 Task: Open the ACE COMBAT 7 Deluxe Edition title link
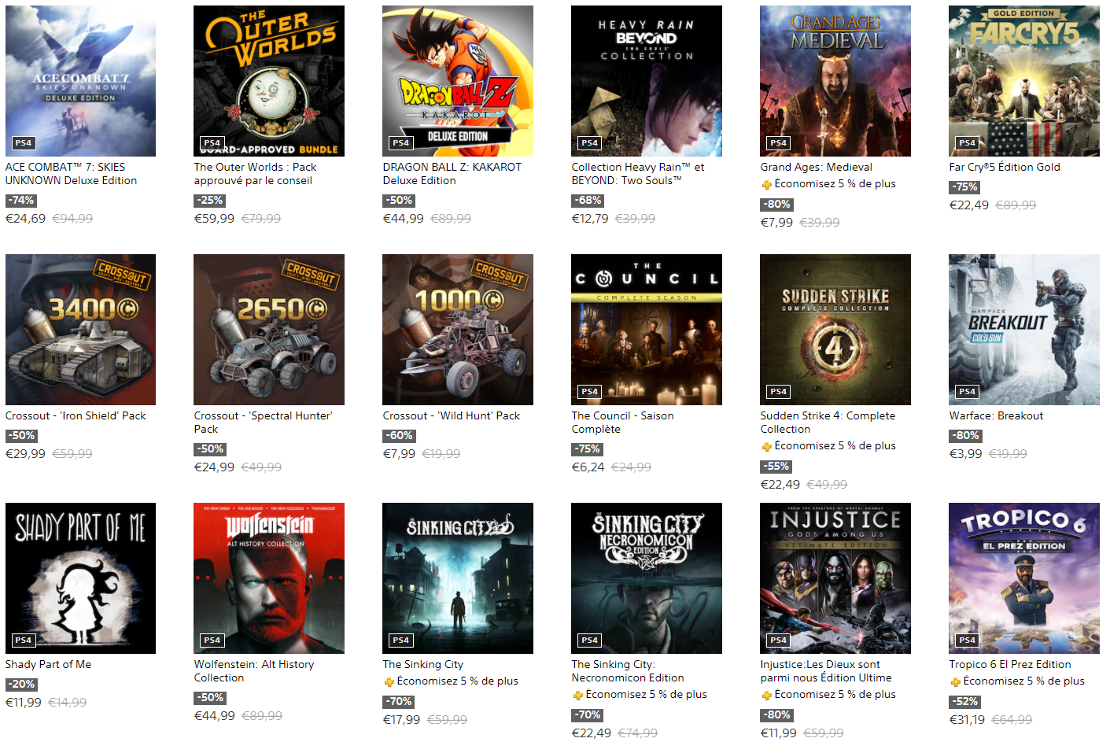pyautogui.click(x=71, y=174)
